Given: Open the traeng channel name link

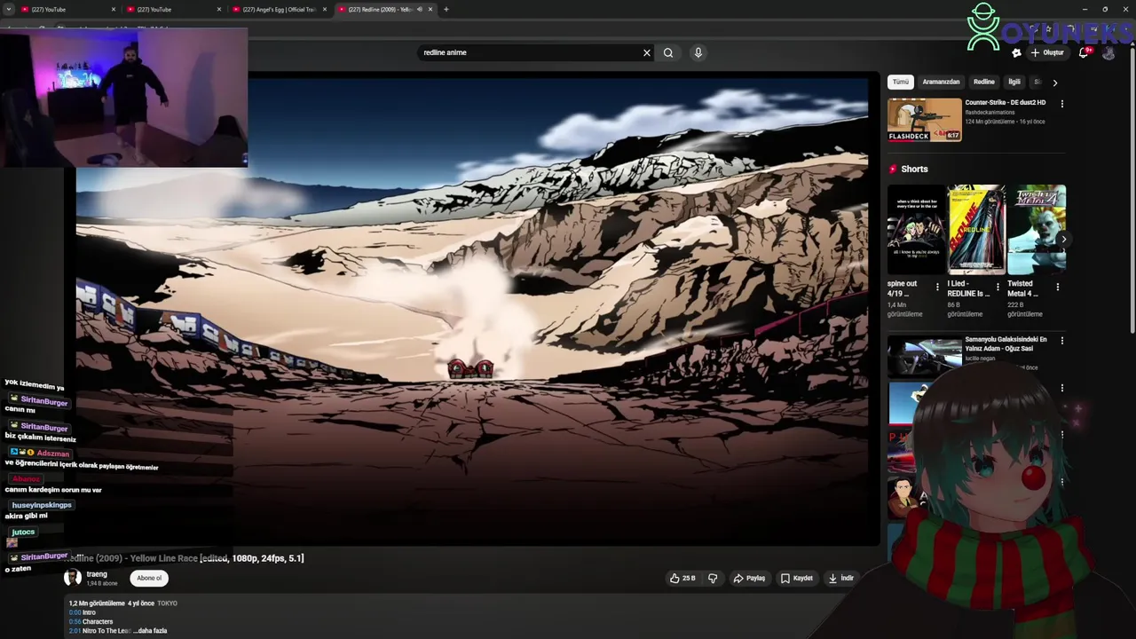Looking at the screenshot, I should 97,574.
